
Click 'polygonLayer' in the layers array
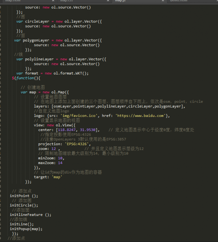[167, 106]
